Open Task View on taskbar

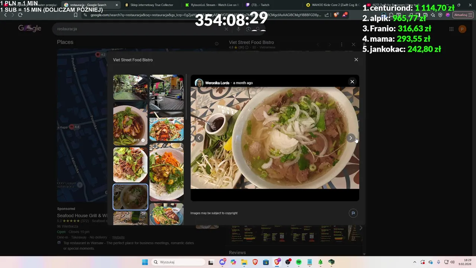211,262
